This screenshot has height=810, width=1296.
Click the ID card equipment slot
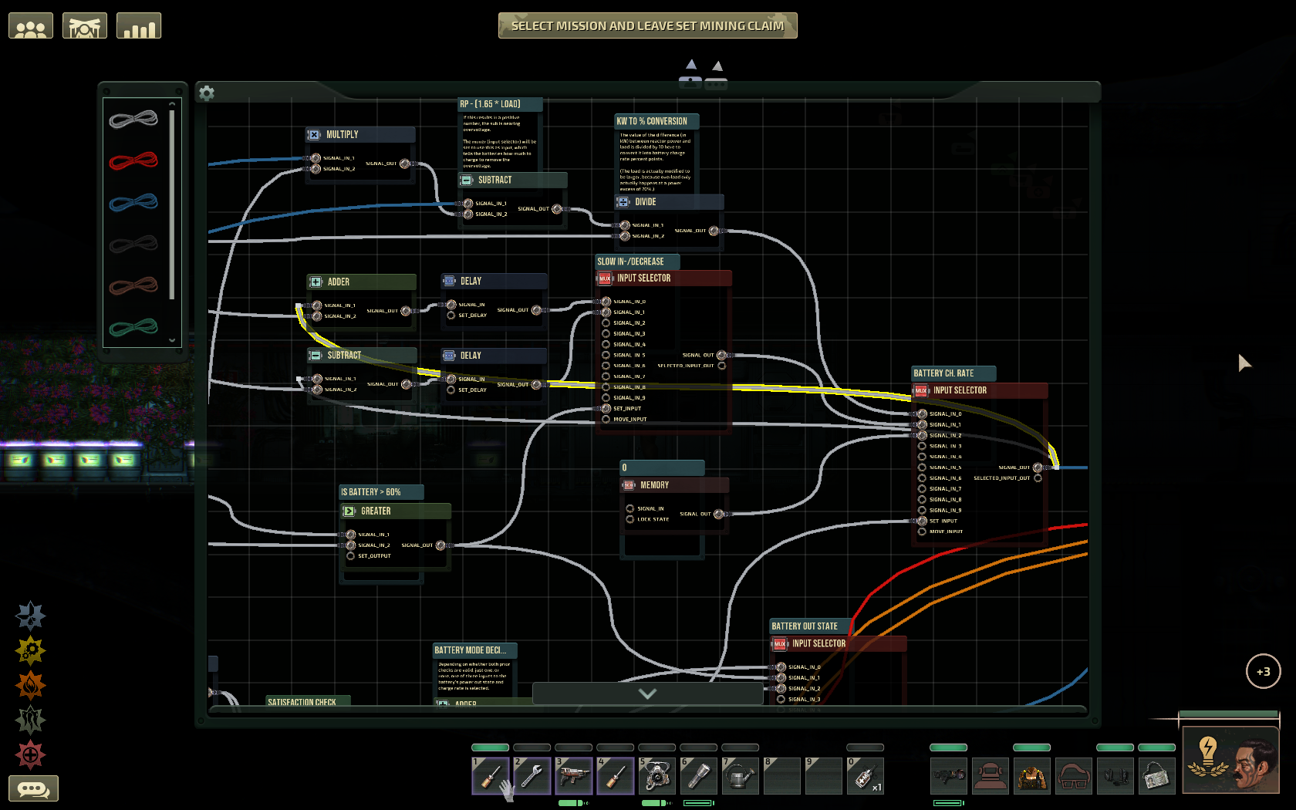[x=1157, y=775]
